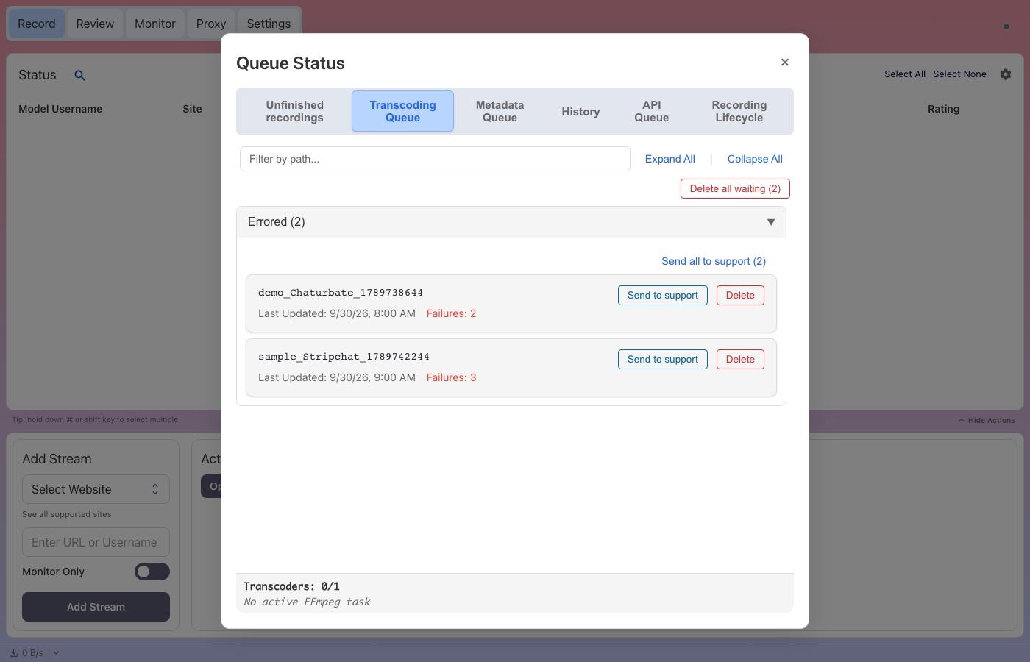Image resolution: width=1030 pixels, height=662 pixels.
Task: Click the Failures: 3 text
Action: click(451, 377)
